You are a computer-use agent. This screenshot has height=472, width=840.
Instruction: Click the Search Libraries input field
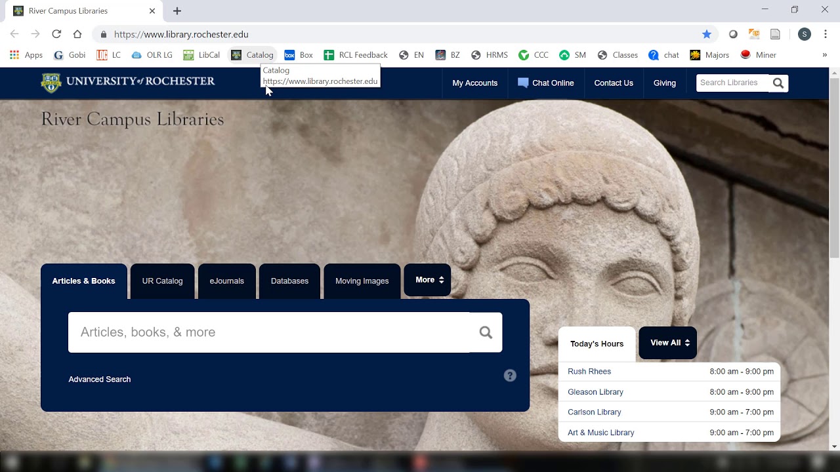[733, 83]
